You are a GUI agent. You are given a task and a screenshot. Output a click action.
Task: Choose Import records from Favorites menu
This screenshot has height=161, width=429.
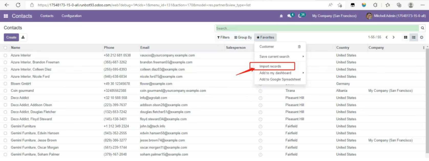click(x=270, y=66)
